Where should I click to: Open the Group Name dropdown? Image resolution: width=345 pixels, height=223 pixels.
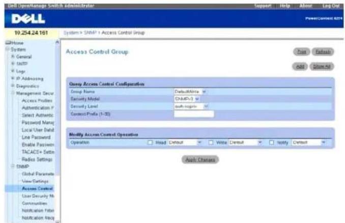click(190, 92)
